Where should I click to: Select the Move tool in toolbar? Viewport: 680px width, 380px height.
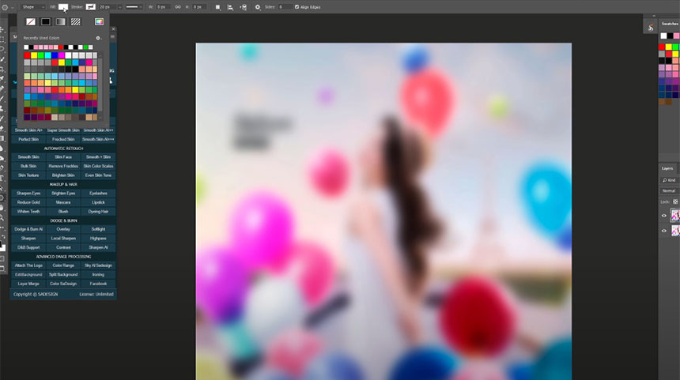point(2,29)
